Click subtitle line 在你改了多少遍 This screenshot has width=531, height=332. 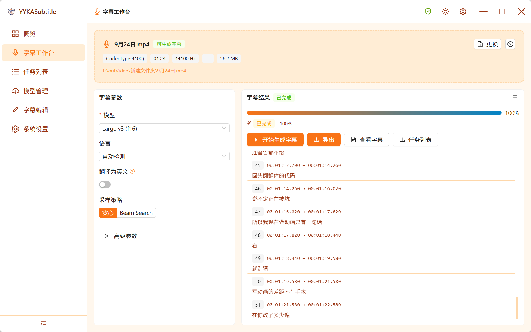pyautogui.click(x=271, y=315)
